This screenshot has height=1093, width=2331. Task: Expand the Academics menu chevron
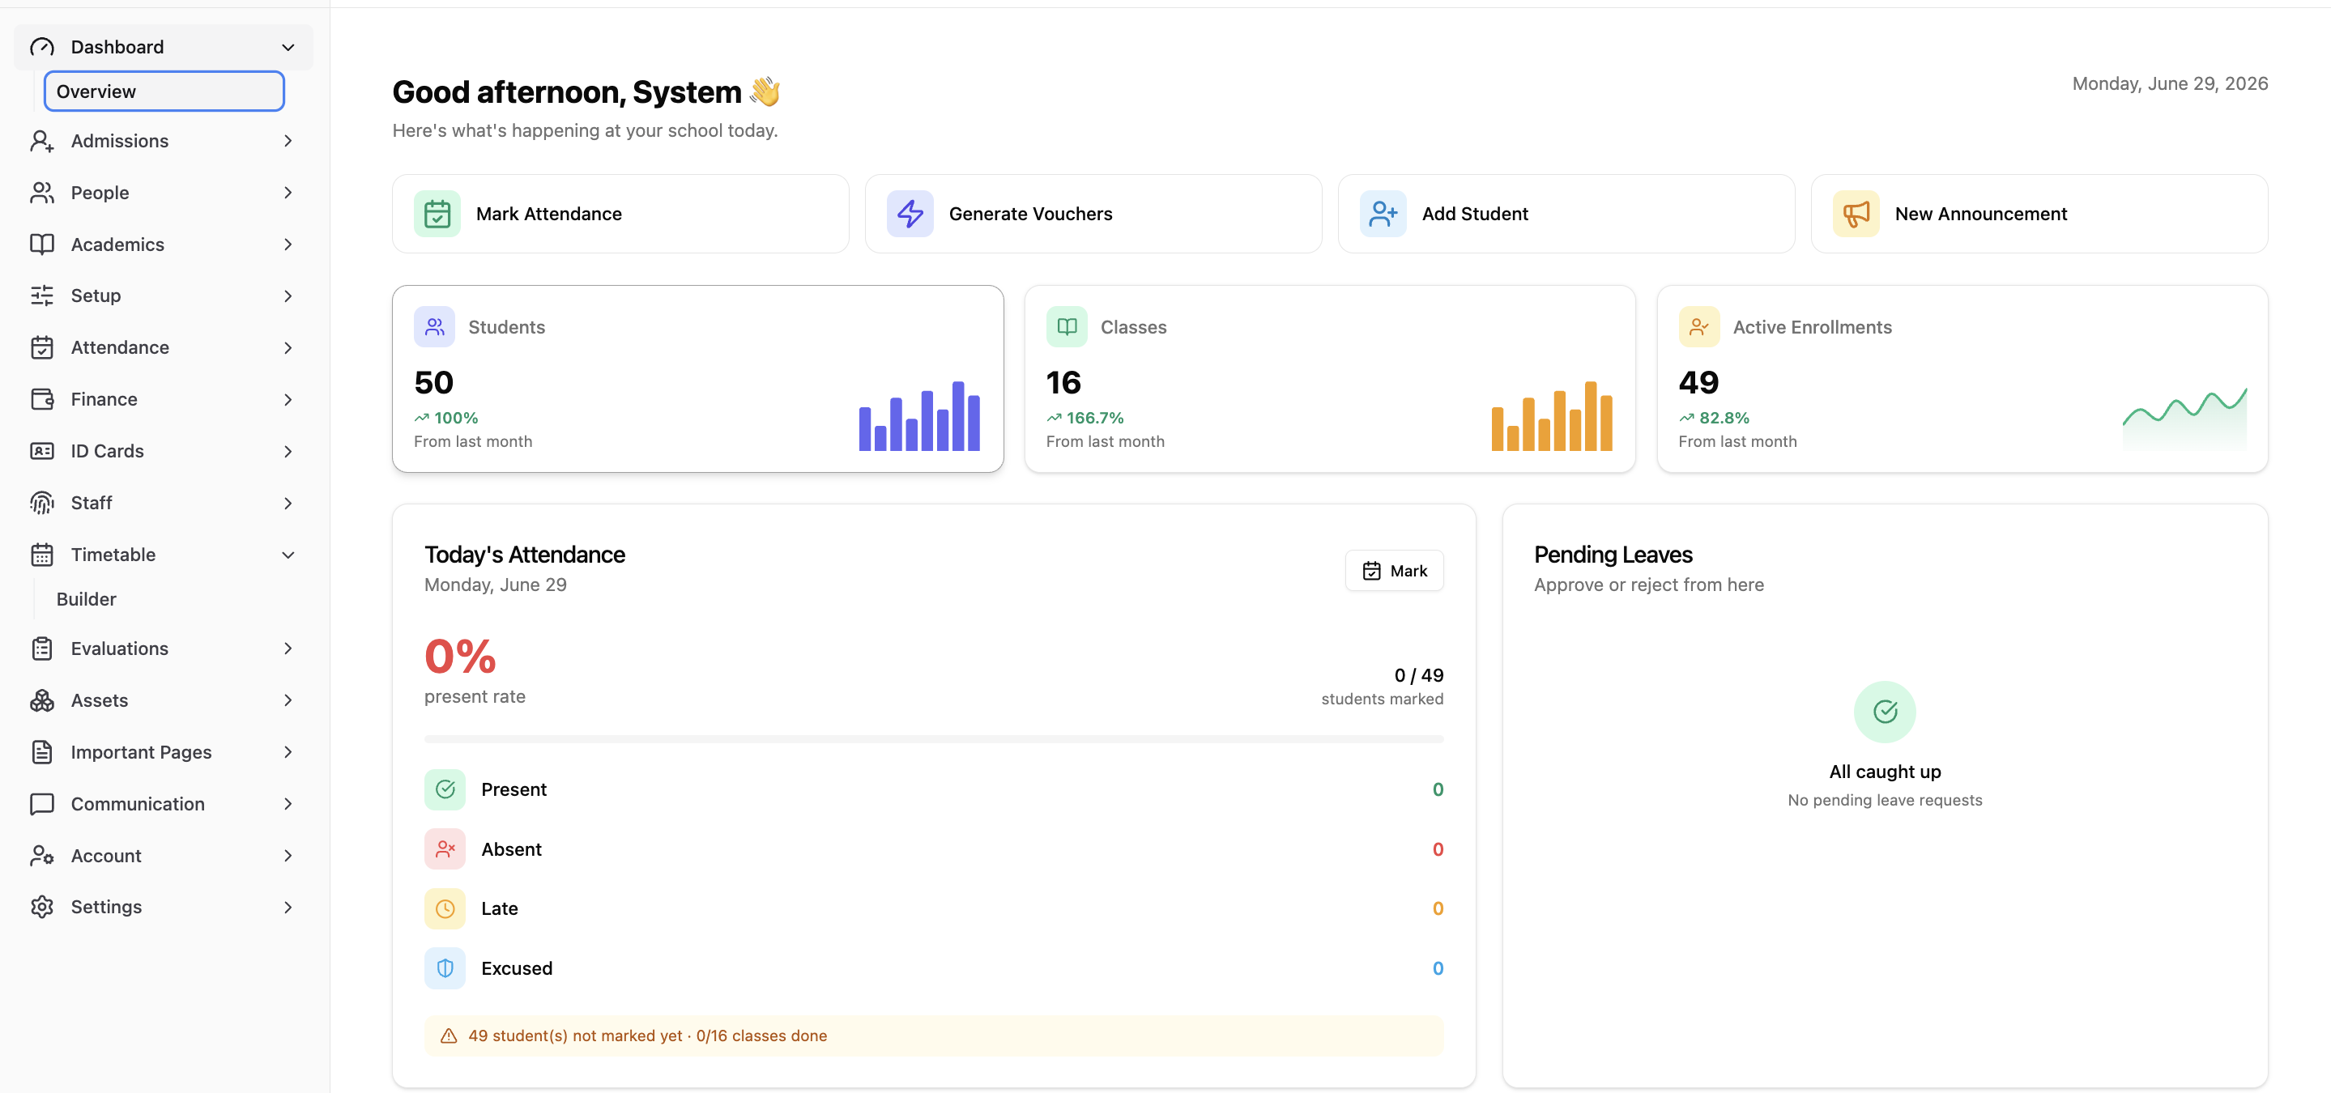[x=288, y=245]
